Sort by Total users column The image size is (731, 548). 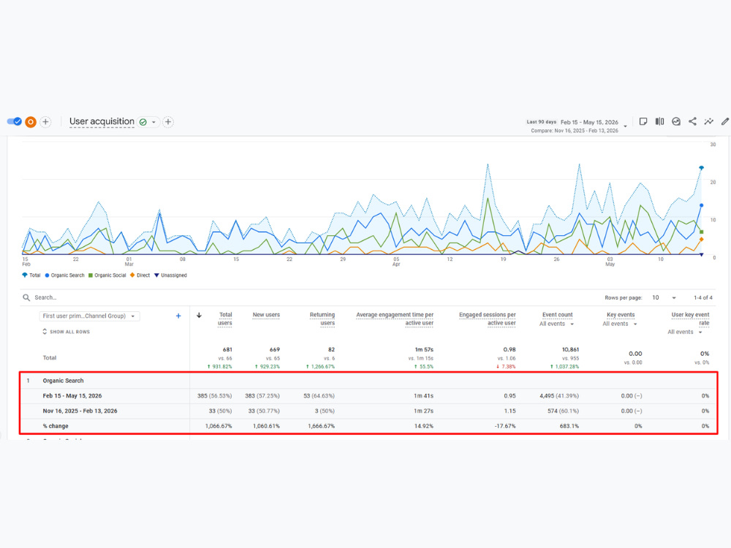[224, 319]
